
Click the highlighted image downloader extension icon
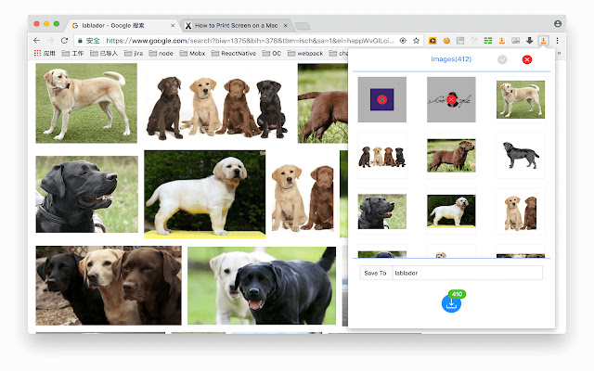click(x=543, y=41)
